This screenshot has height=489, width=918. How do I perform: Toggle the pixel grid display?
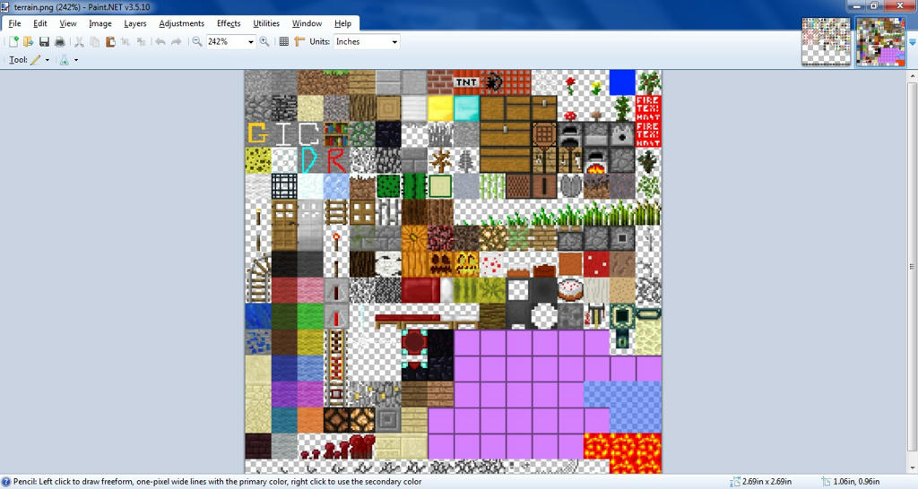(284, 42)
